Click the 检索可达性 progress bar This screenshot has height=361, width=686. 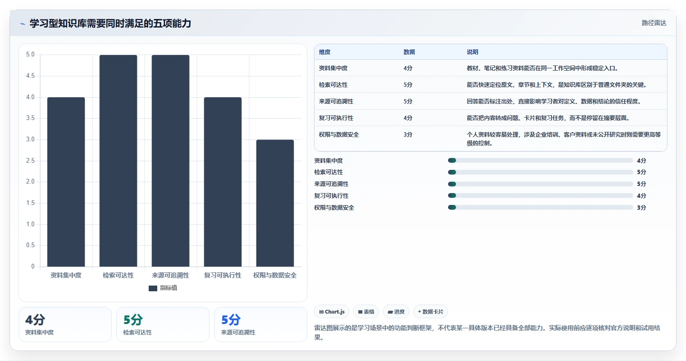point(541,172)
